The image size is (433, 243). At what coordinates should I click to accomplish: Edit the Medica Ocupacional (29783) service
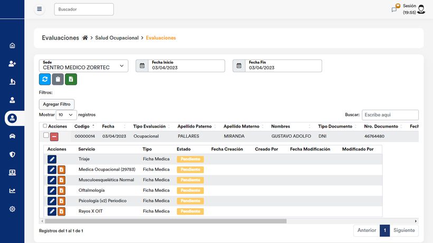pos(52,170)
